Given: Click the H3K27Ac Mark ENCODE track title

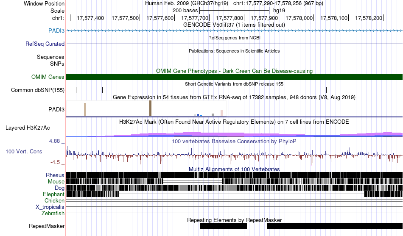Looking at the screenshot, I should coord(234,122).
